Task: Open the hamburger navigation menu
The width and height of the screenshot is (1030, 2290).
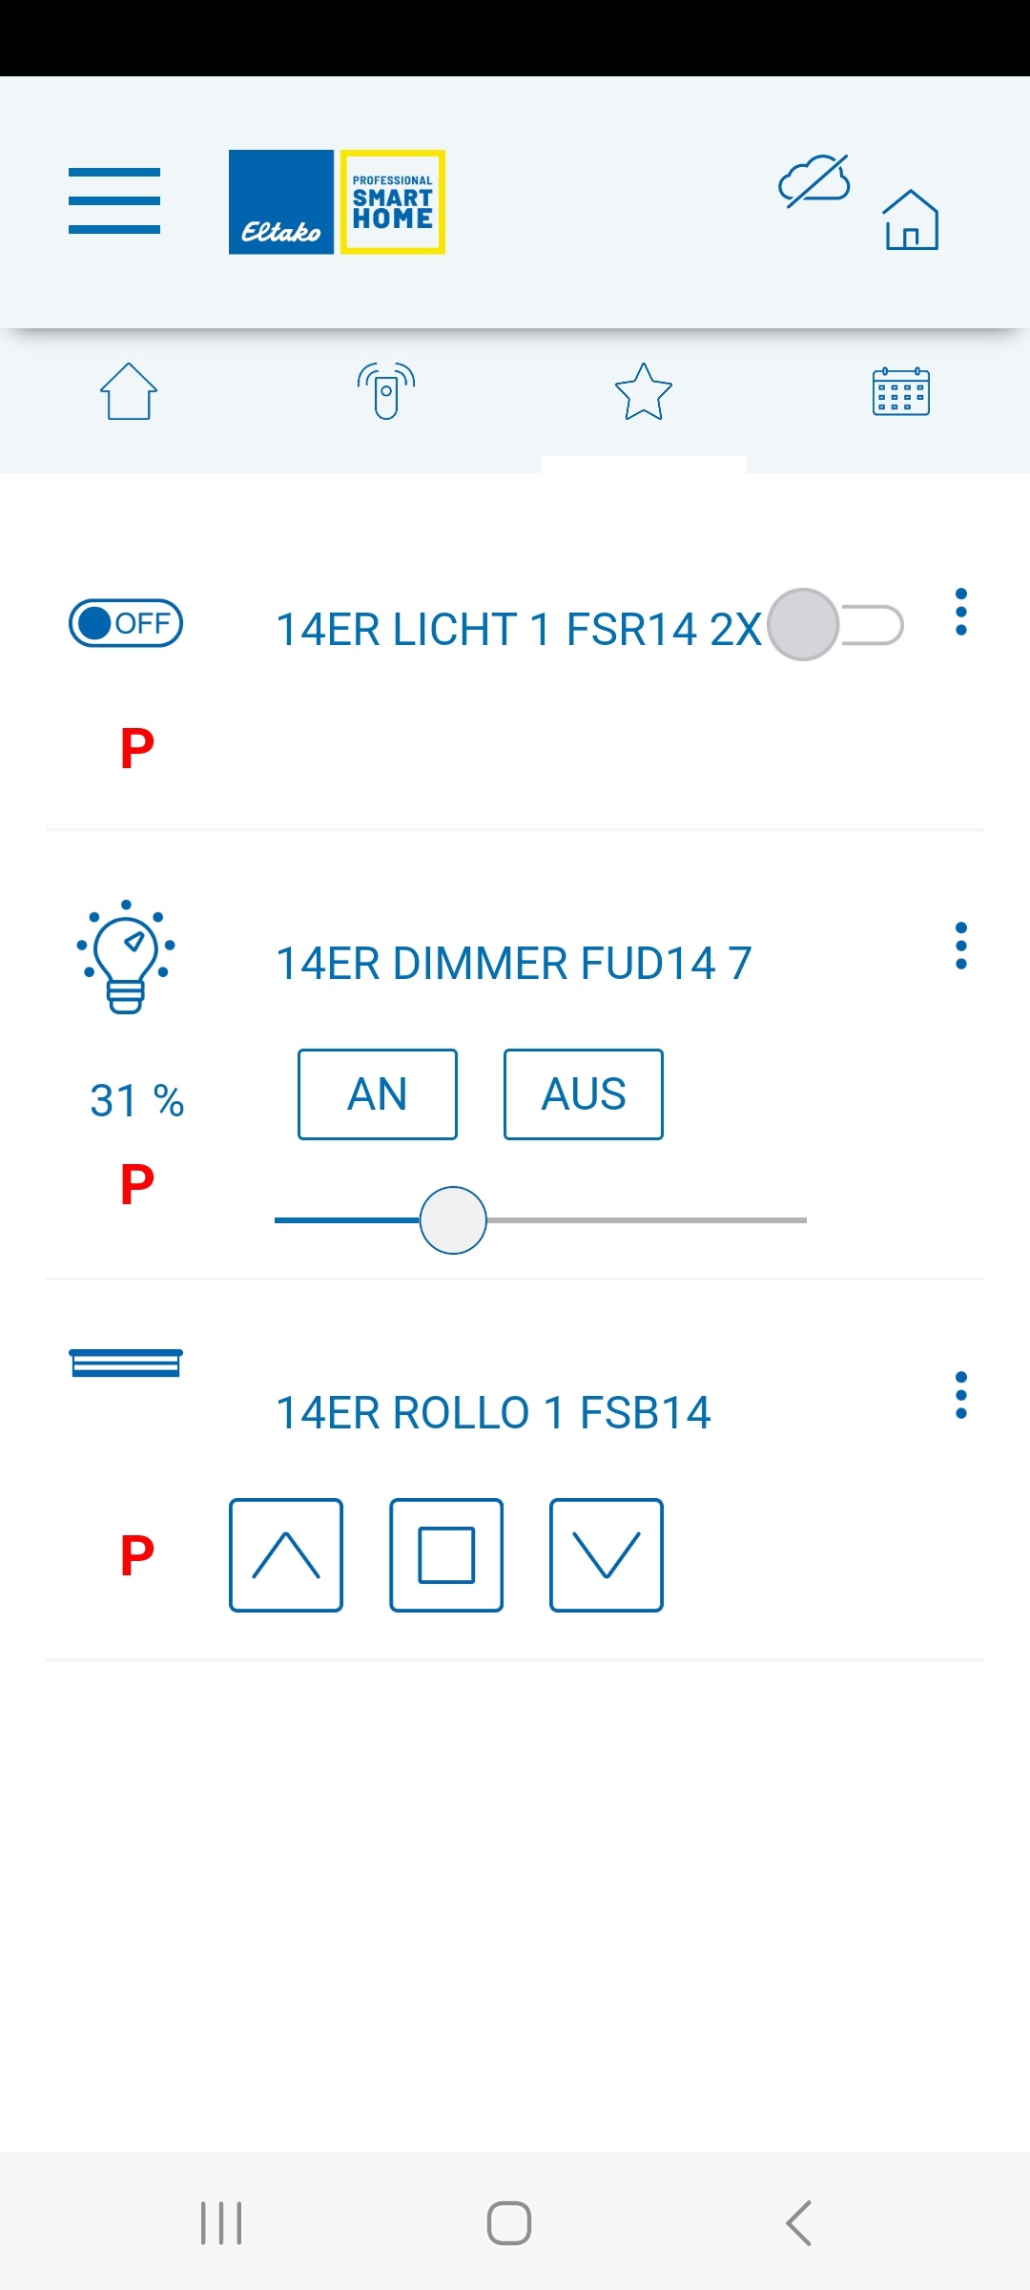Action: pos(114,201)
